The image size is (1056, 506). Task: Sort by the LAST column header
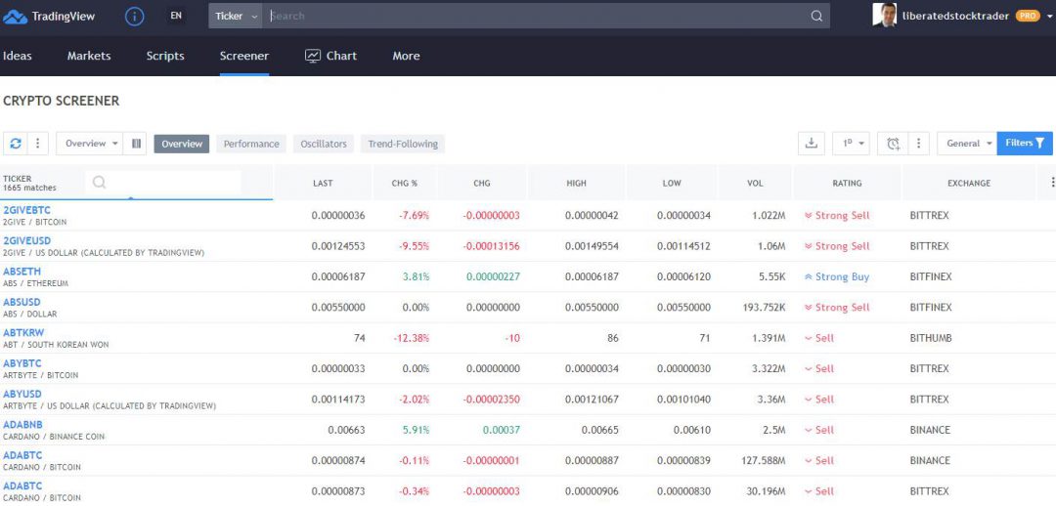(x=323, y=183)
